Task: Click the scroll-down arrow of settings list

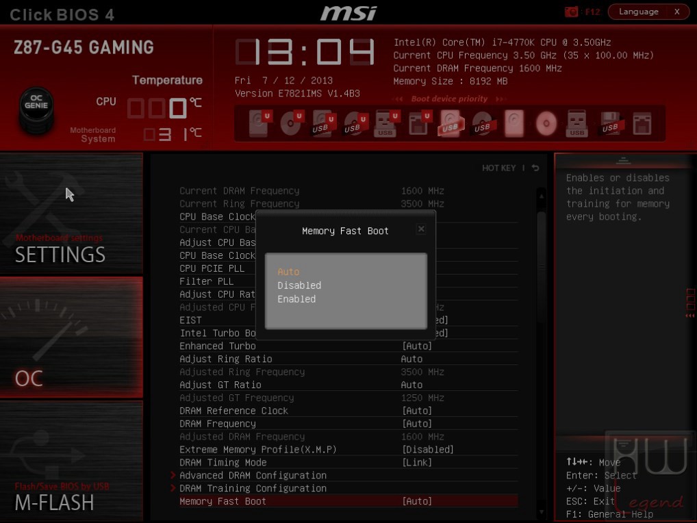Action: pyautogui.click(x=542, y=512)
